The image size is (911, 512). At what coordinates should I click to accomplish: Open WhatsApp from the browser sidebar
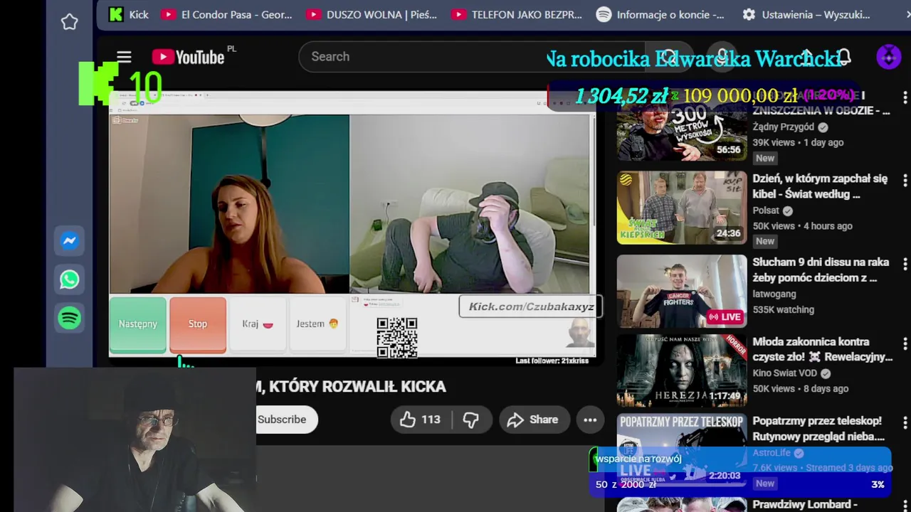click(x=69, y=279)
